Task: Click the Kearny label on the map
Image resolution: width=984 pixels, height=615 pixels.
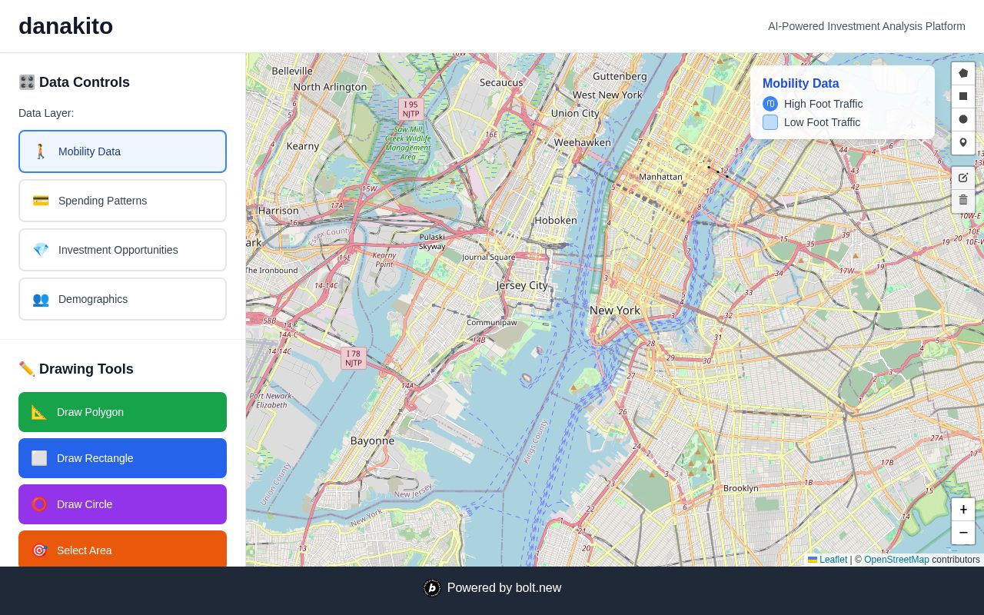Action: point(303,146)
